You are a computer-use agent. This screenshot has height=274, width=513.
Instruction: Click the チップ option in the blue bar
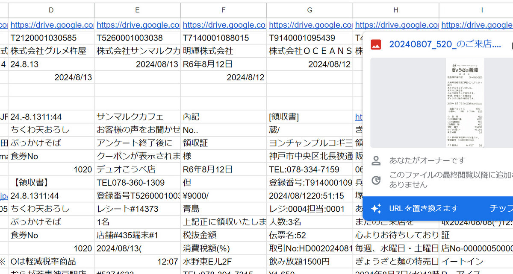coord(501,208)
